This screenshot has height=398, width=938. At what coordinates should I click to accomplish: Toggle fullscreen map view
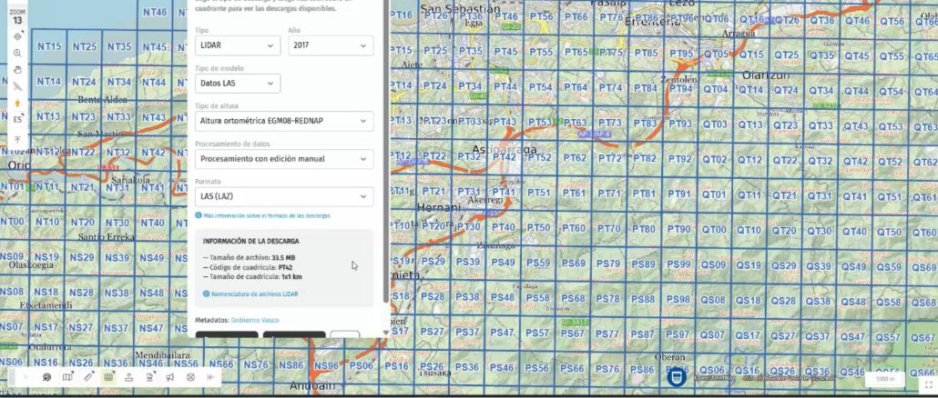(928, 384)
